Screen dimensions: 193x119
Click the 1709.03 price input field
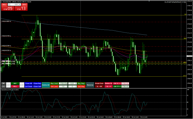(63, 83)
